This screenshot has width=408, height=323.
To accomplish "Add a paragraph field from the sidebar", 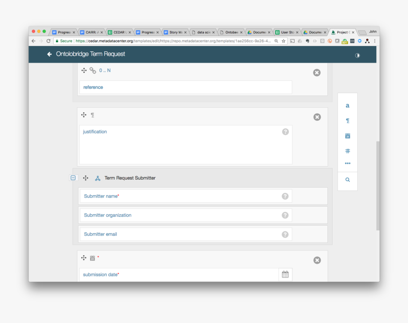I will (347, 121).
